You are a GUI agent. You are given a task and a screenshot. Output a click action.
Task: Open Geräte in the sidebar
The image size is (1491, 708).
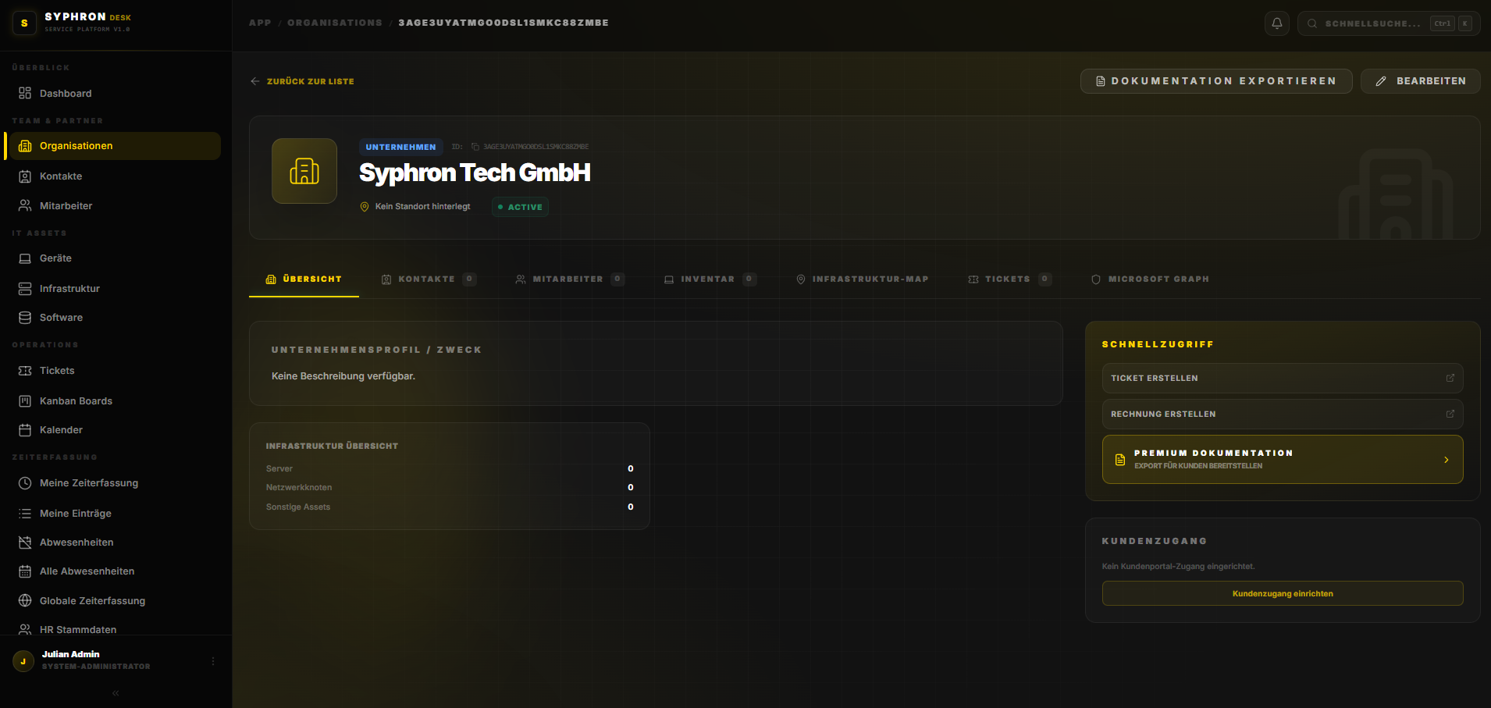click(x=115, y=258)
